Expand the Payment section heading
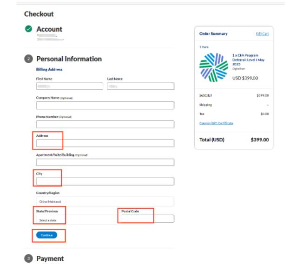 click(x=50, y=259)
